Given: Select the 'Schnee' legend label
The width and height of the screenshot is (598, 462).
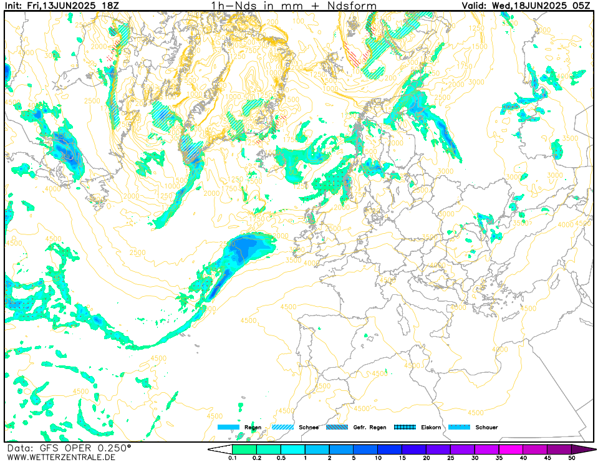Looking at the screenshot, I should (309, 427).
